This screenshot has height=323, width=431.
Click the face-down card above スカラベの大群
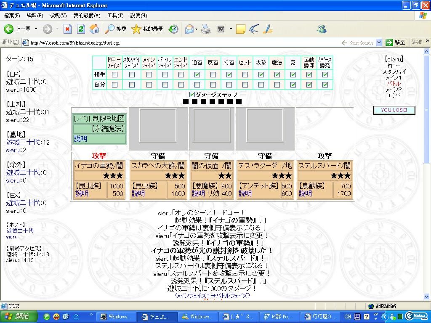[x=158, y=125]
